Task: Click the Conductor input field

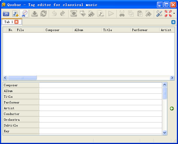Action: coord(101,114)
